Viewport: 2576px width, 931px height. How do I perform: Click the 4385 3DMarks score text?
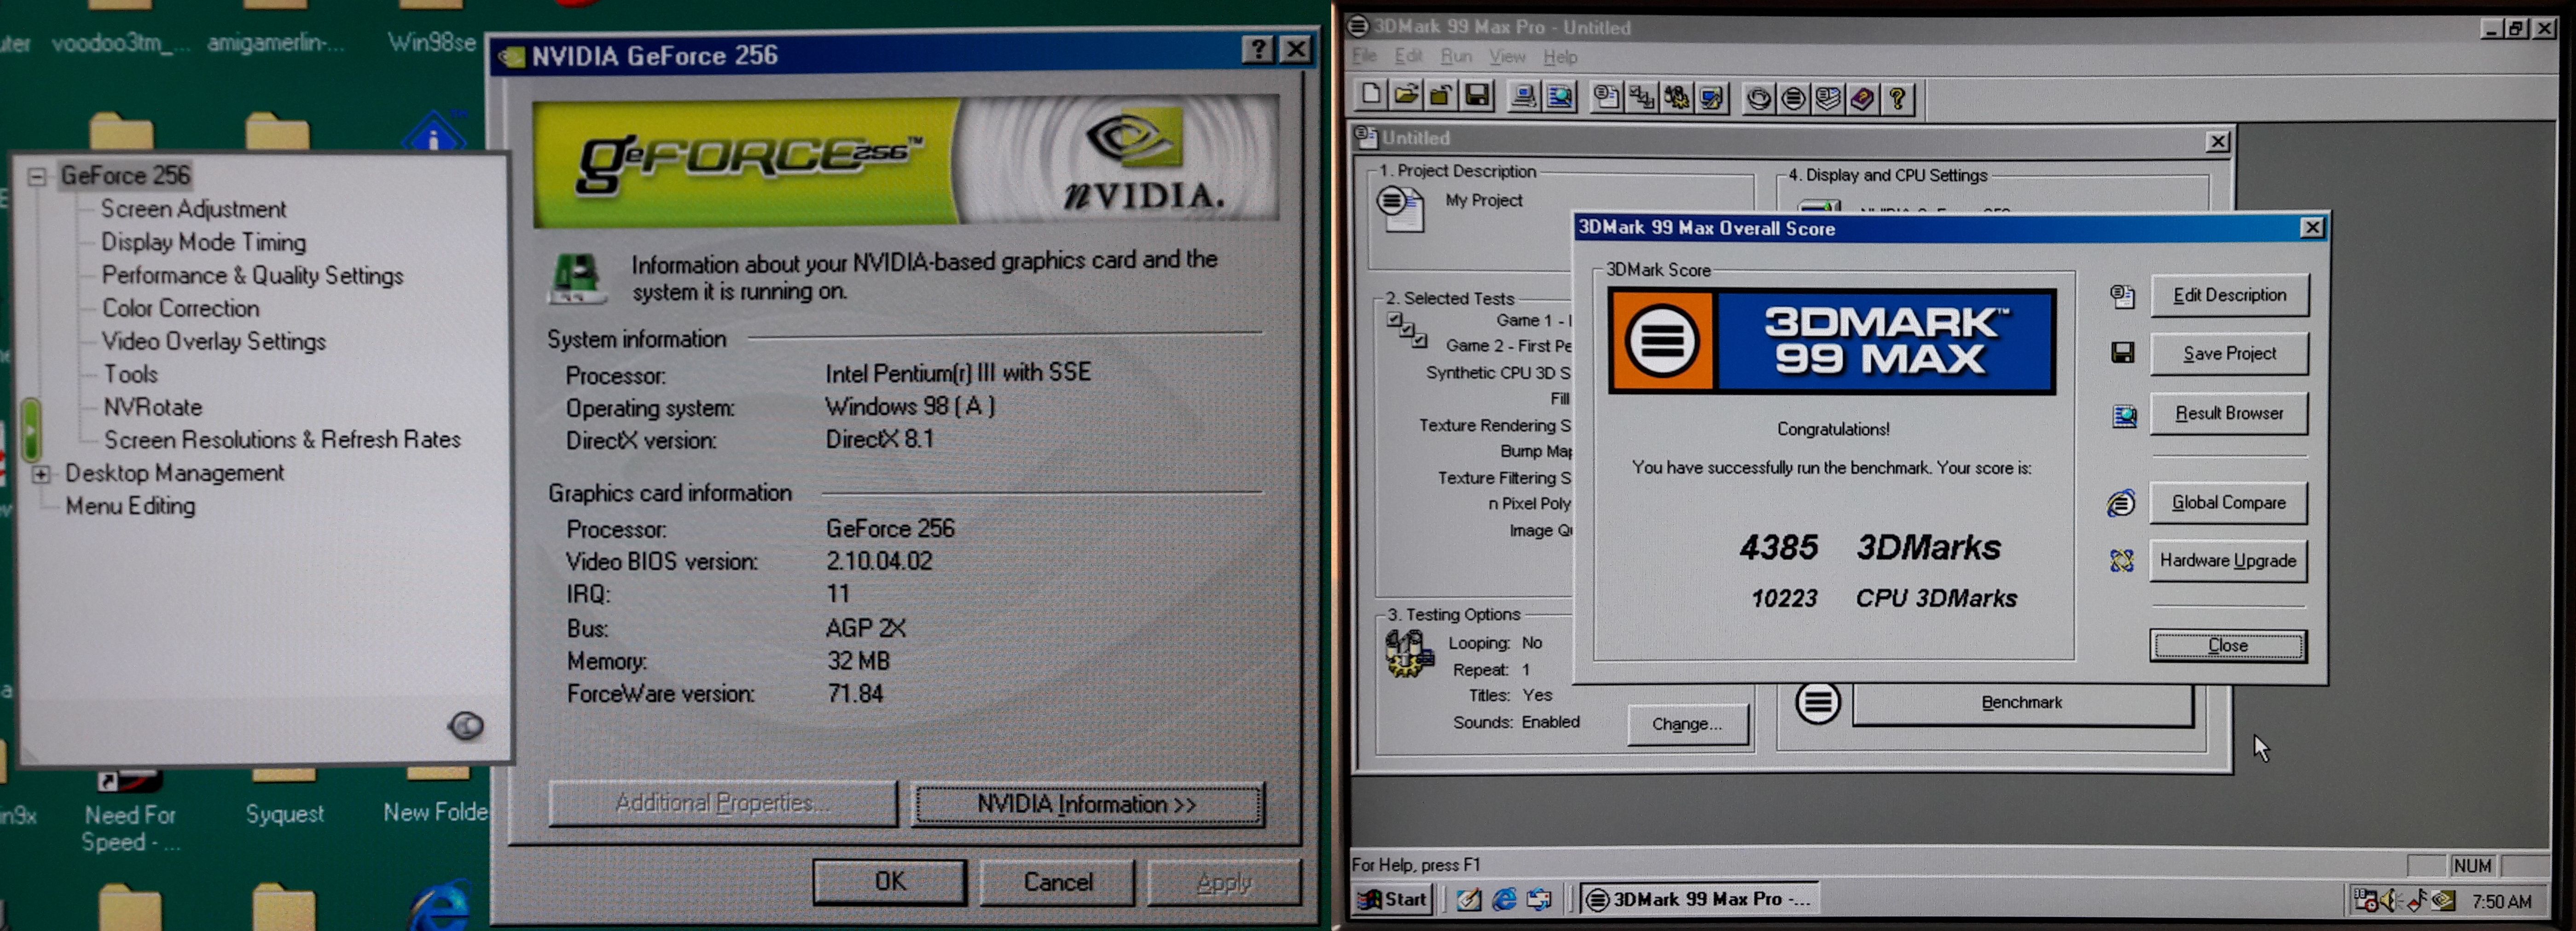pos(1869,547)
